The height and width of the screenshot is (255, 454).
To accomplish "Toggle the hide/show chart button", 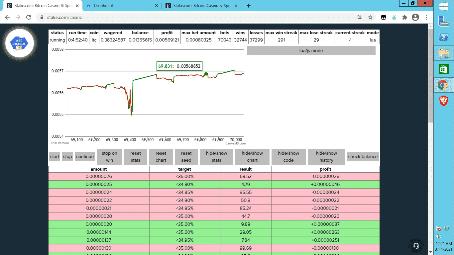I will (252, 157).
